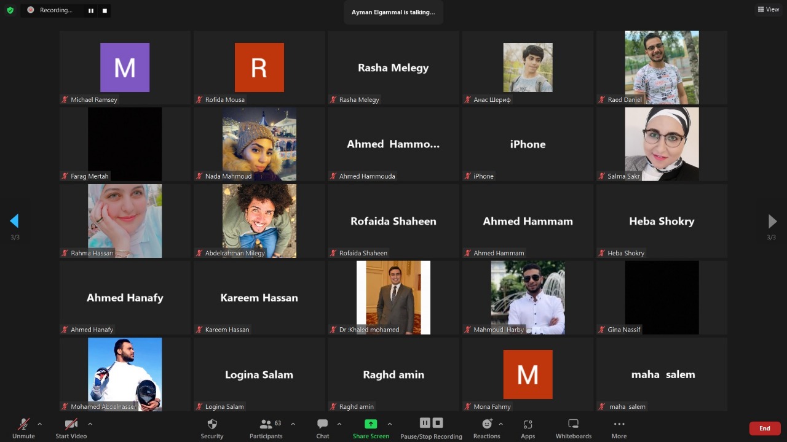Image resolution: width=787 pixels, height=442 pixels.
Task: Open the Reactions menu
Action: coord(486,427)
